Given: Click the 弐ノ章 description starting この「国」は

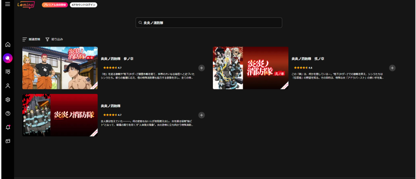Looking at the screenshot, I should [338, 76].
